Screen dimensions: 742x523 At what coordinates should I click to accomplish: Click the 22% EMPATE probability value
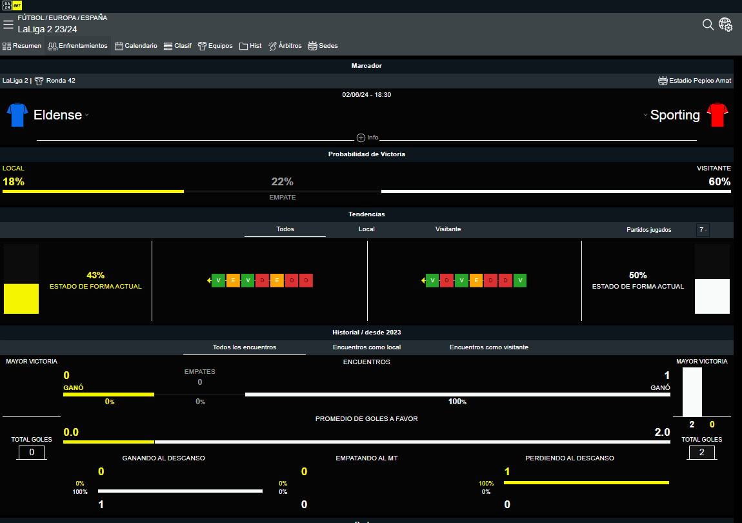[x=282, y=182]
